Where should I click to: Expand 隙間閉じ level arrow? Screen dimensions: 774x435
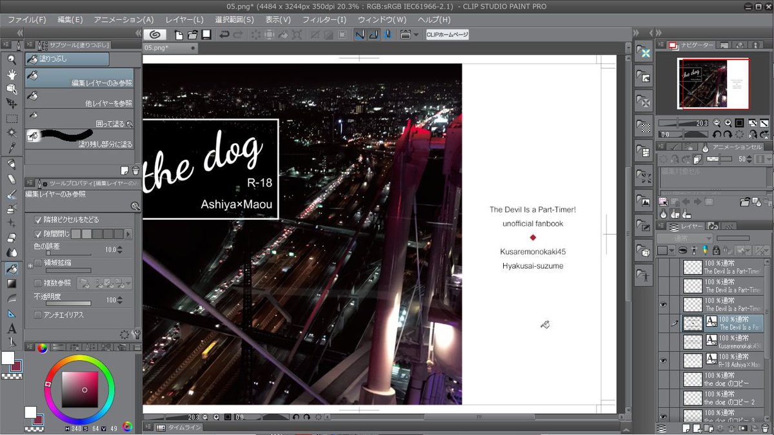pos(128,233)
